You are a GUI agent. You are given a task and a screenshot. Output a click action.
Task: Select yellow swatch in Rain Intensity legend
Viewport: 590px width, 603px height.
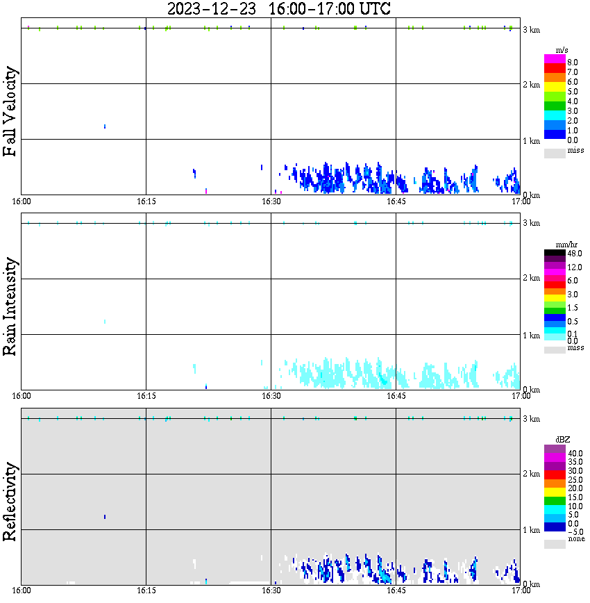555,298
